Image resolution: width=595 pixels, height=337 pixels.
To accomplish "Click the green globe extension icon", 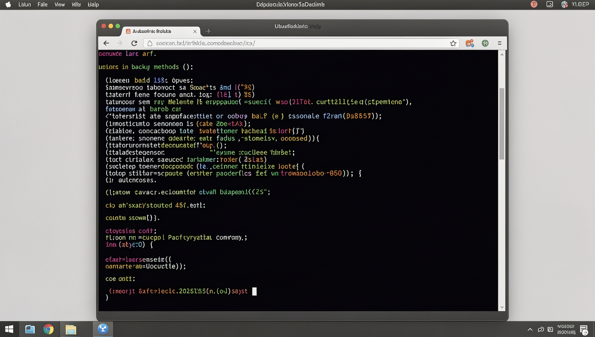I will point(485,43).
